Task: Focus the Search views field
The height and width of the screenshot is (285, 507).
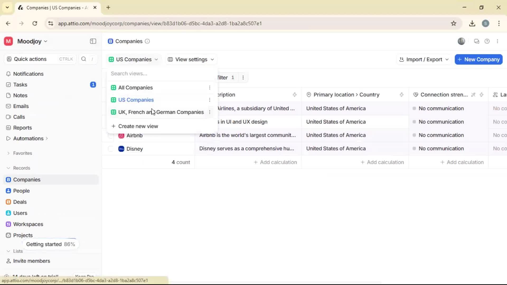Action: [x=162, y=74]
